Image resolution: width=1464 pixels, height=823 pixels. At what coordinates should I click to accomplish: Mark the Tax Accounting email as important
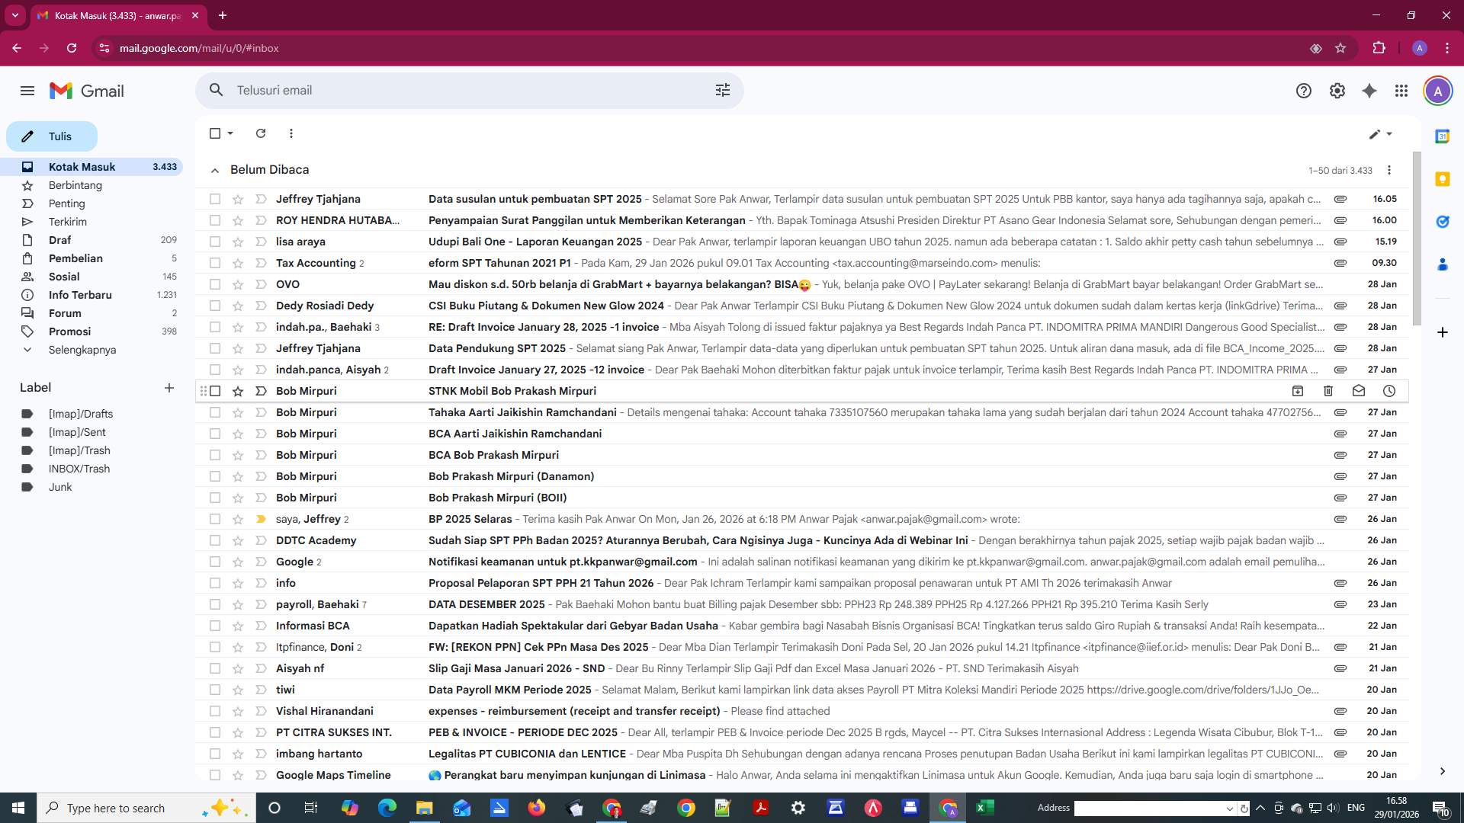(x=260, y=263)
